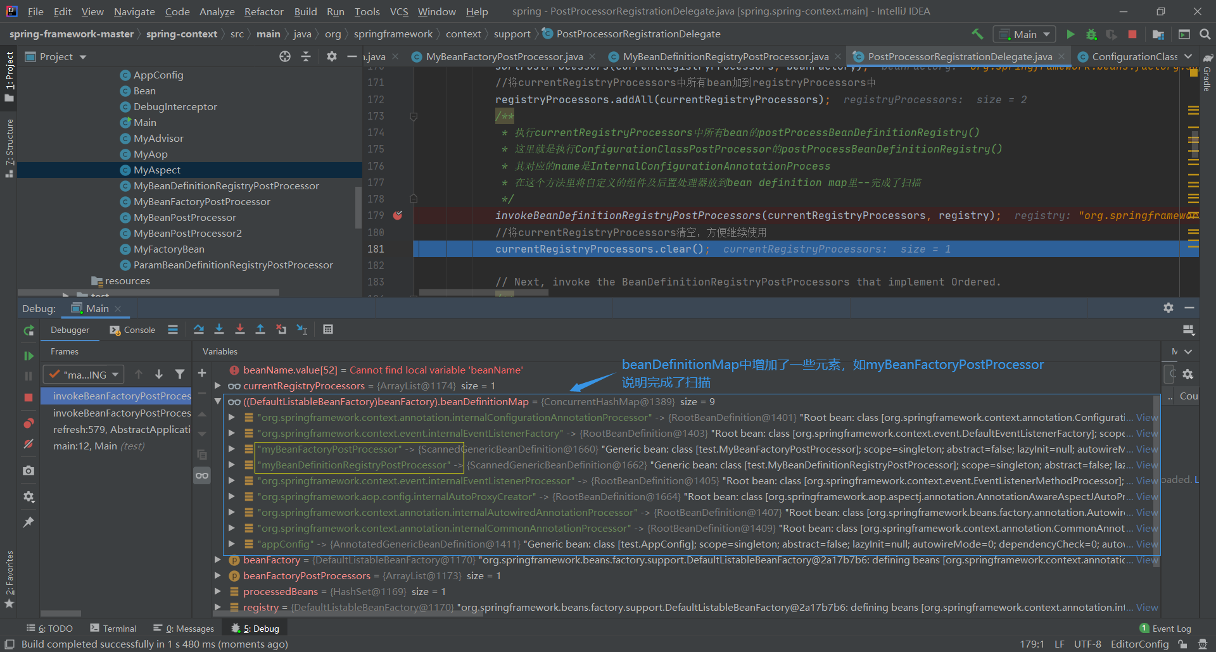
Task: Open the Terminal tool window
Action: tap(113, 629)
